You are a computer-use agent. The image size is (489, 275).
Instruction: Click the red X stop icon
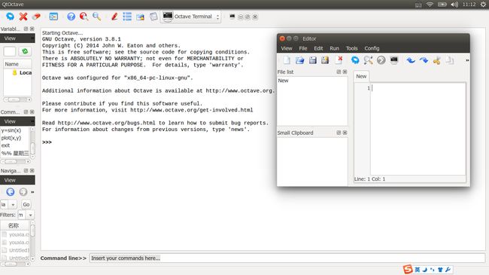click(x=23, y=17)
